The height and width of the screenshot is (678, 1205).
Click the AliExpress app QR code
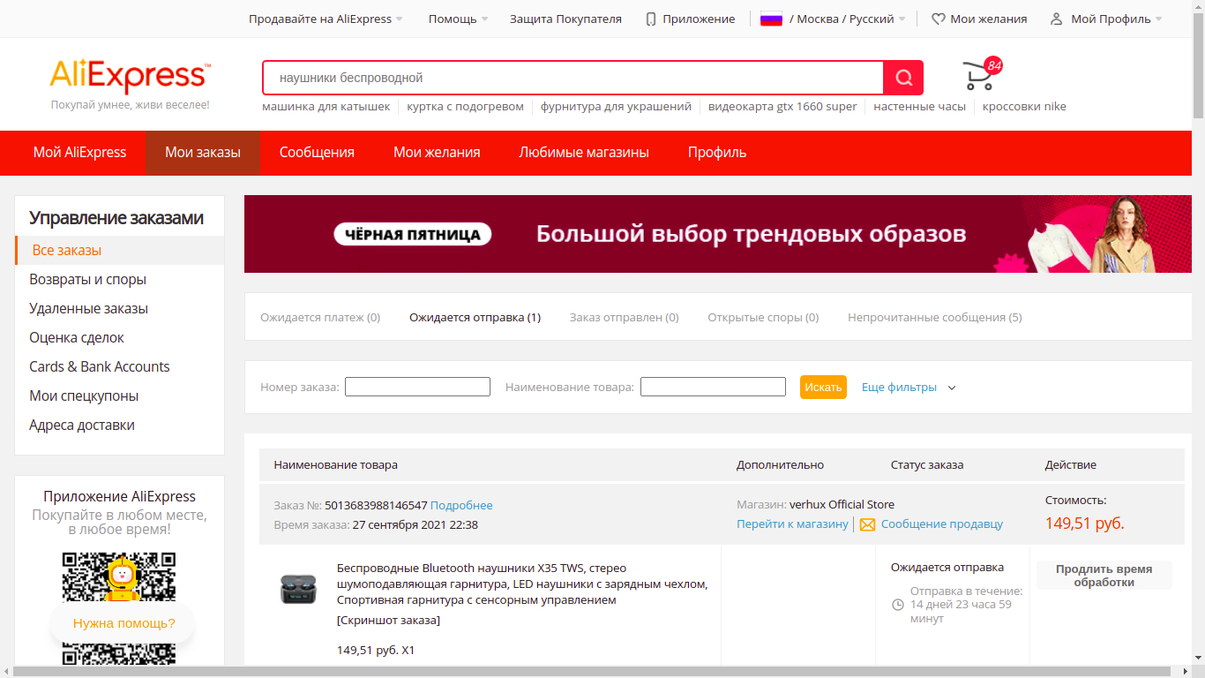click(118, 607)
